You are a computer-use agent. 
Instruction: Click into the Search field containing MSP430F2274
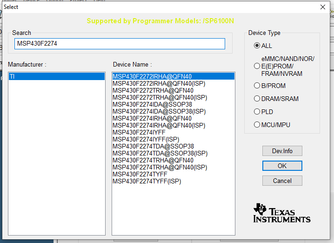(120, 44)
